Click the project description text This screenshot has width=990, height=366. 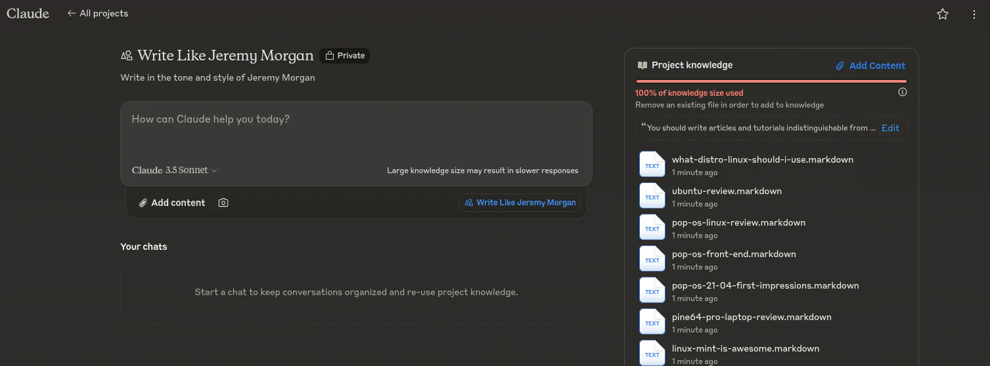tap(217, 77)
